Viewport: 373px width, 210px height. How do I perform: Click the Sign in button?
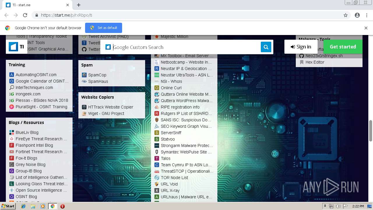pos(301,47)
